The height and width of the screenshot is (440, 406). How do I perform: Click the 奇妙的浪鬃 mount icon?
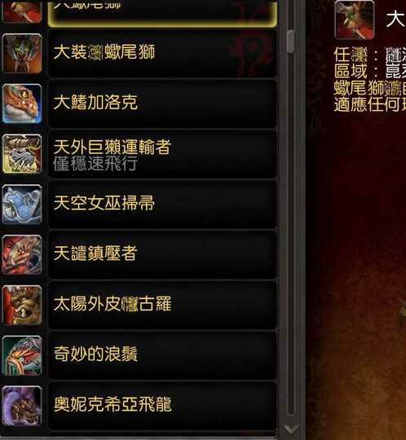tap(22, 355)
